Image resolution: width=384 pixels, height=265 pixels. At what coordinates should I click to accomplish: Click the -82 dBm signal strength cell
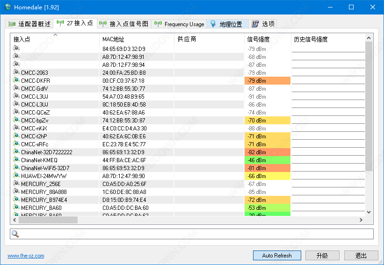268,152
